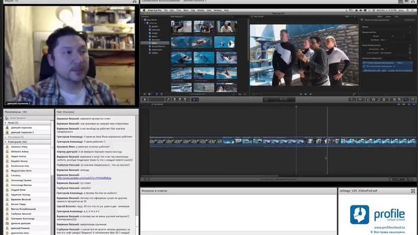Viewport: 418px width, 235px height.
Task: Open the Modify menu
Action: pyautogui.click(x=201, y=10)
